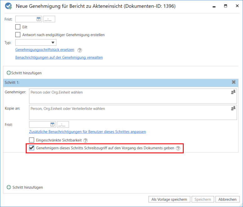
Task: Open the calendar picker in Schritt 1 Frist
Action: point(53,125)
